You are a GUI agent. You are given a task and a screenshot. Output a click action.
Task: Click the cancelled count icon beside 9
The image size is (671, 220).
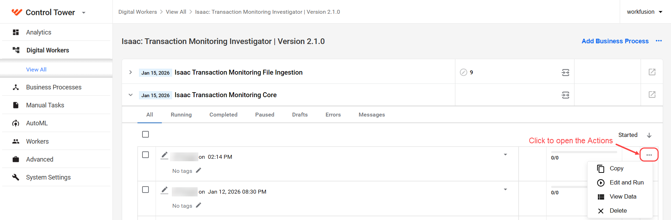pos(463,72)
